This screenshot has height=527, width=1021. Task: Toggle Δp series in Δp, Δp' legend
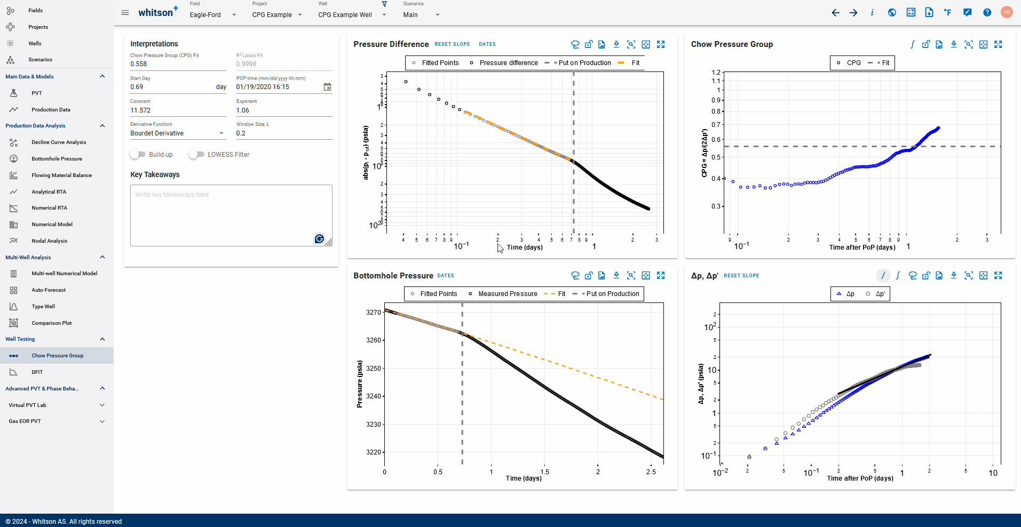tap(845, 294)
